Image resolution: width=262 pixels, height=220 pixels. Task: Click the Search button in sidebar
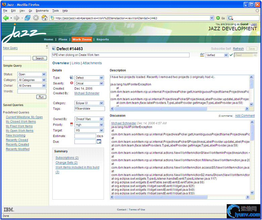(40, 58)
